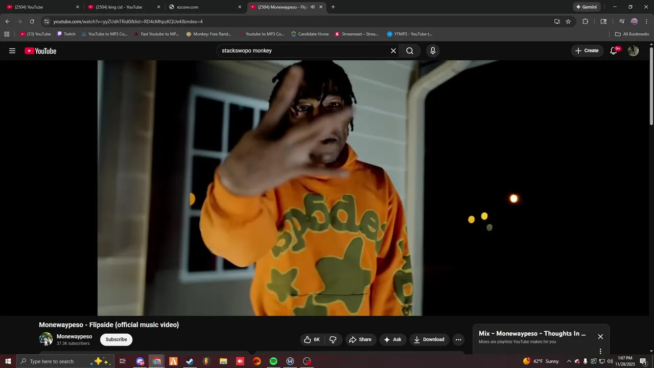654x368 pixels.
Task: Click the Download button
Action: pos(429,339)
